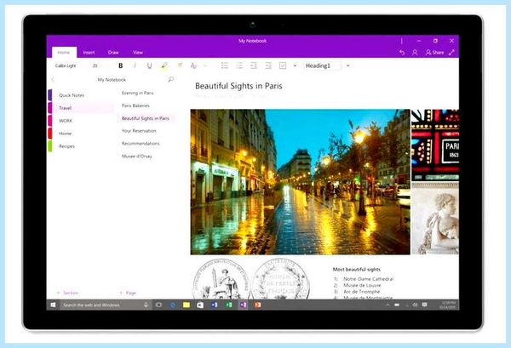Screen dimensions: 511x348
Task: Expand more font formatting options
Action: pyautogui.click(x=205, y=66)
